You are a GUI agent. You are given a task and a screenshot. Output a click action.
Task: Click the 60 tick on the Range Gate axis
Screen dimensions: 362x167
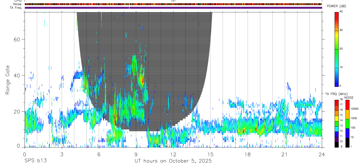coord(17,39)
